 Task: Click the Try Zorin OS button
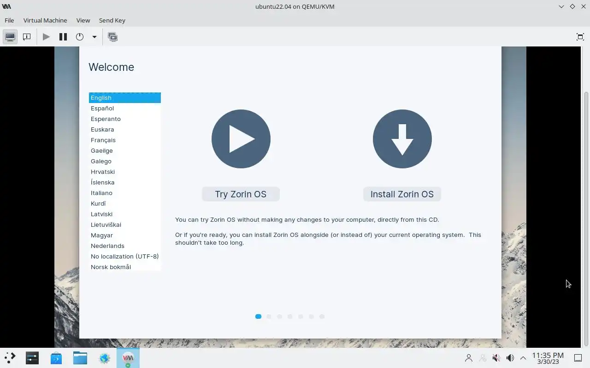[241, 194]
